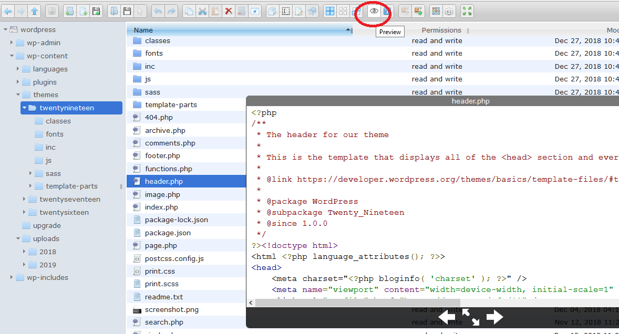Expand the 2018 uploads folder arrow
Image resolution: width=619 pixels, height=334 pixels.
[24, 252]
